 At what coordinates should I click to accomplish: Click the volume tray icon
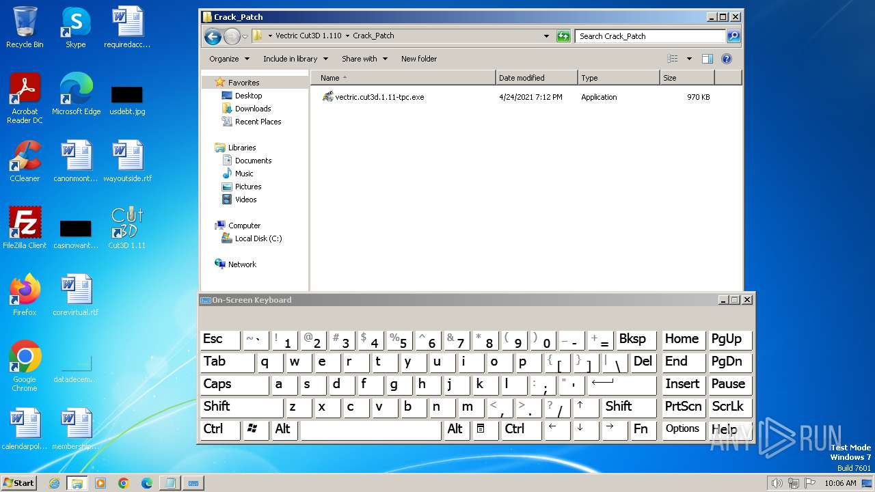777,483
